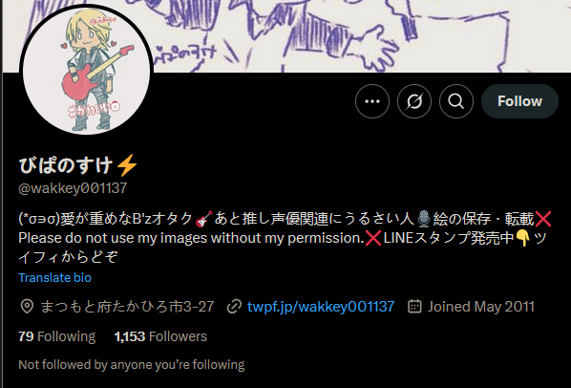View the 79 Following list
The width and height of the screenshot is (571, 388).
click(x=56, y=336)
